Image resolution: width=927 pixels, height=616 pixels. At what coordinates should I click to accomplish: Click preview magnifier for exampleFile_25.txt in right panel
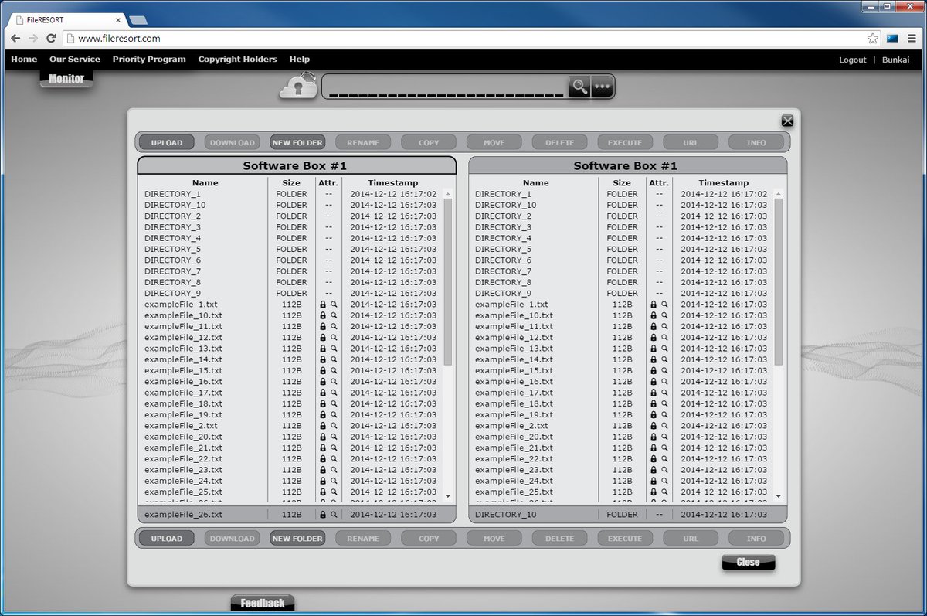click(x=664, y=492)
